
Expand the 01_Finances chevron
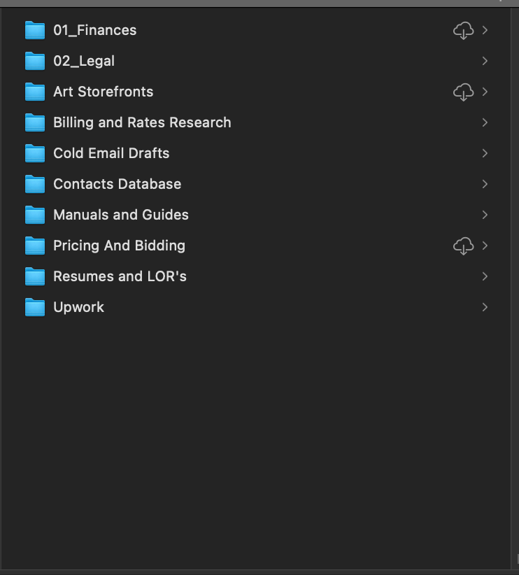tap(485, 30)
